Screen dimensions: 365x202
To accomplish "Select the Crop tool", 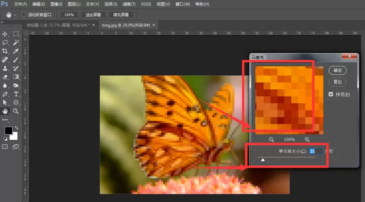I will [x=5, y=51].
